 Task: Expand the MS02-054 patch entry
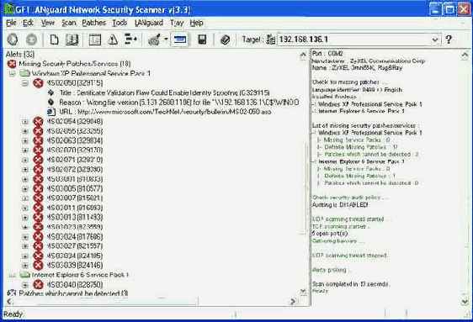tap(25, 122)
